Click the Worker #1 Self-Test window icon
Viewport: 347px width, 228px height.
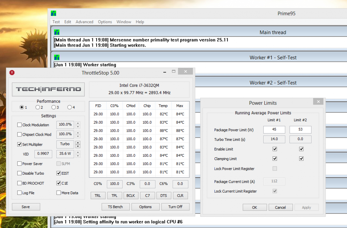(57, 57)
